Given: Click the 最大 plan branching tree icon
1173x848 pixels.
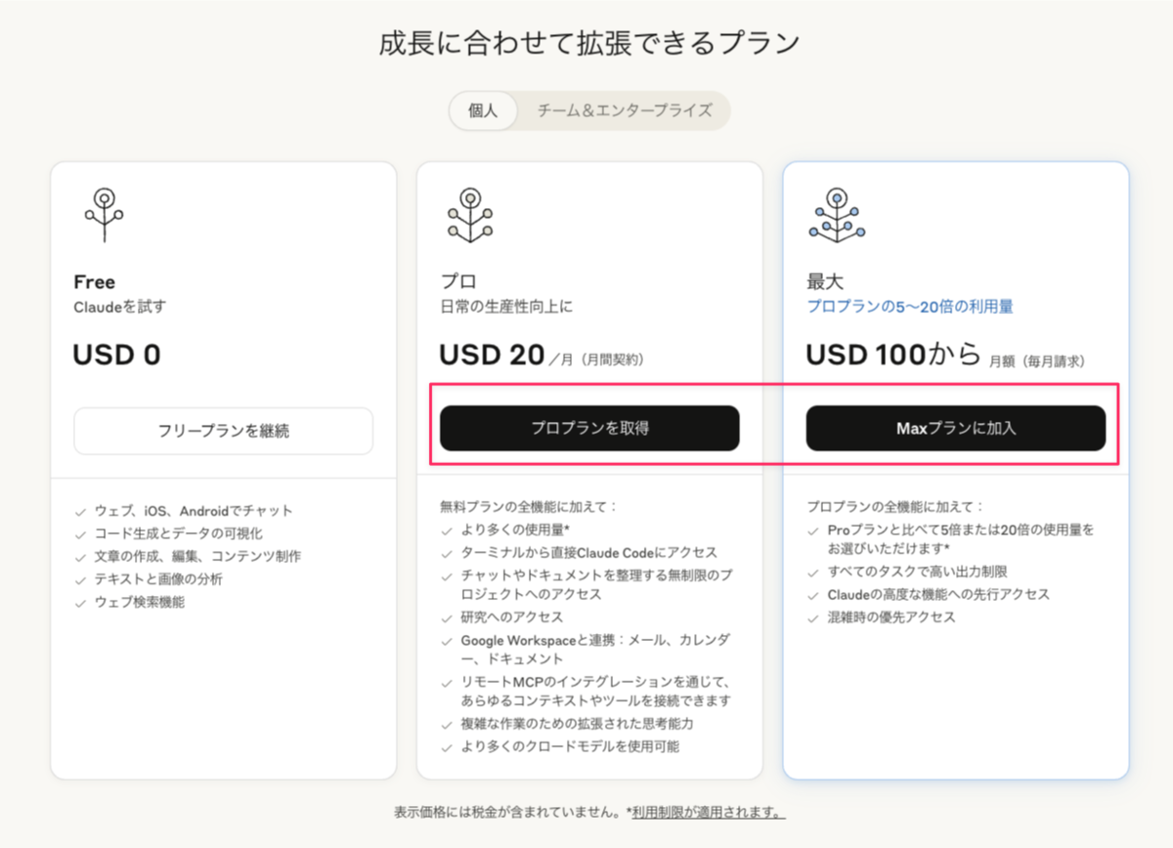Looking at the screenshot, I should click(x=836, y=214).
